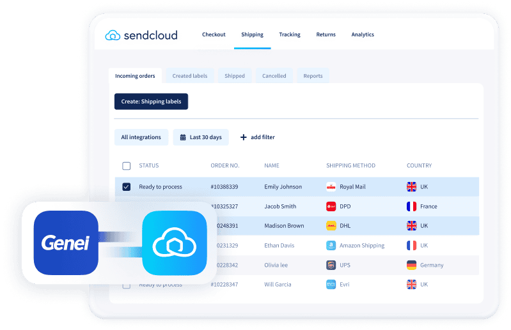The image size is (511, 330).
Task: Switch to Created labels tab
Action: [190, 76]
